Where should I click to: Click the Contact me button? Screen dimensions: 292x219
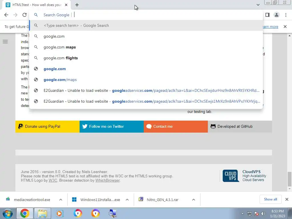[176, 126]
